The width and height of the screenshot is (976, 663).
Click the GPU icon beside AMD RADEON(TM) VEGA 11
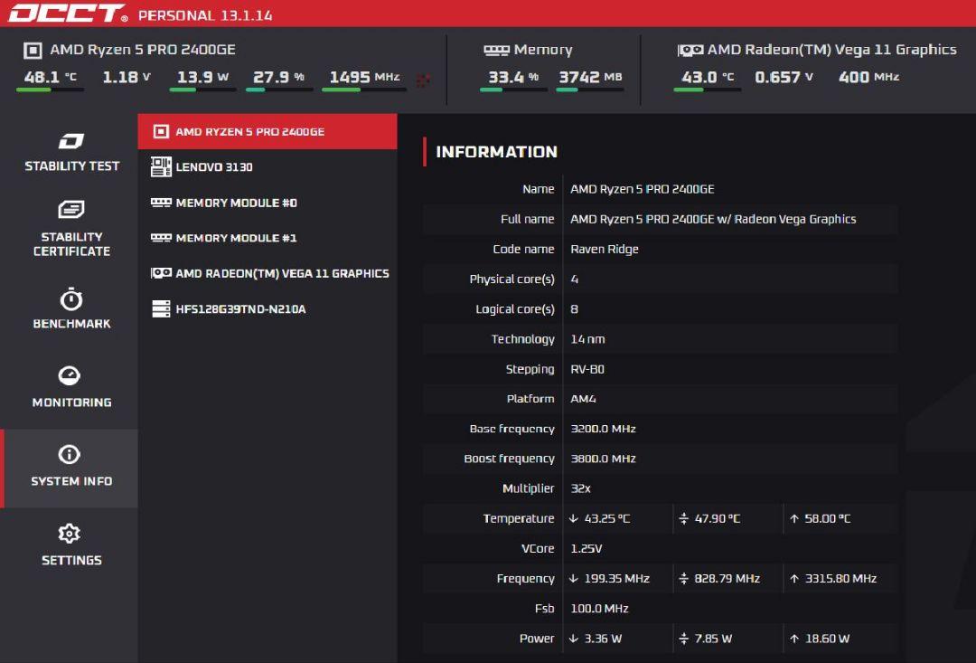coord(161,273)
